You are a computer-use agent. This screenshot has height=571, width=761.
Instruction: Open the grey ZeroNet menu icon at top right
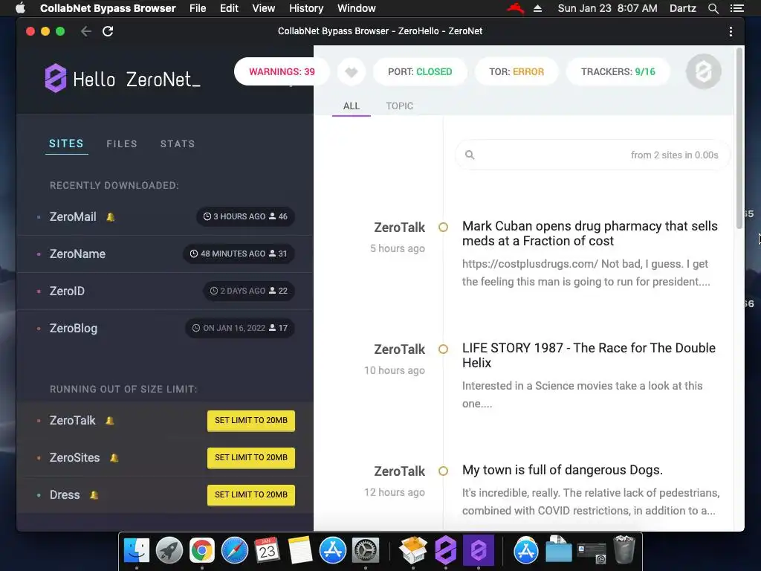tap(703, 72)
